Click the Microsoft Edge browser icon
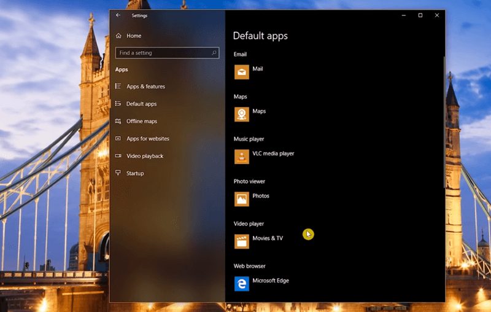 pyautogui.click(x=242, y=284)
